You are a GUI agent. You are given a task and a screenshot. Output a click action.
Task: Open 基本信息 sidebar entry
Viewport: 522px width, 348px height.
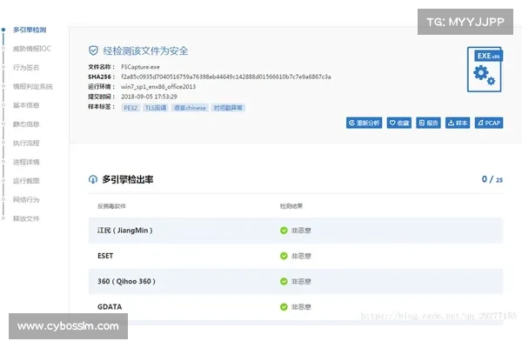(x=26, y=105)
